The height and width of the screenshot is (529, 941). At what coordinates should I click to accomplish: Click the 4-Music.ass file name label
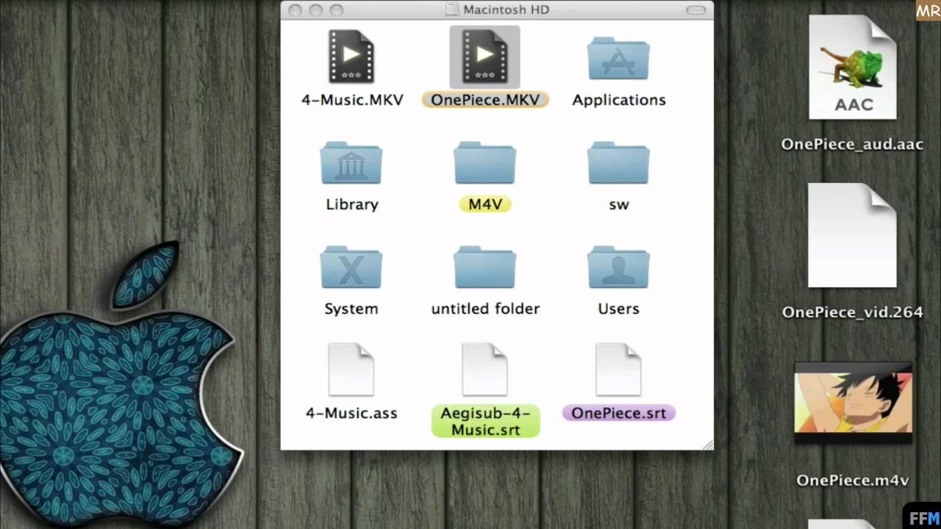[x=351, y=413]
